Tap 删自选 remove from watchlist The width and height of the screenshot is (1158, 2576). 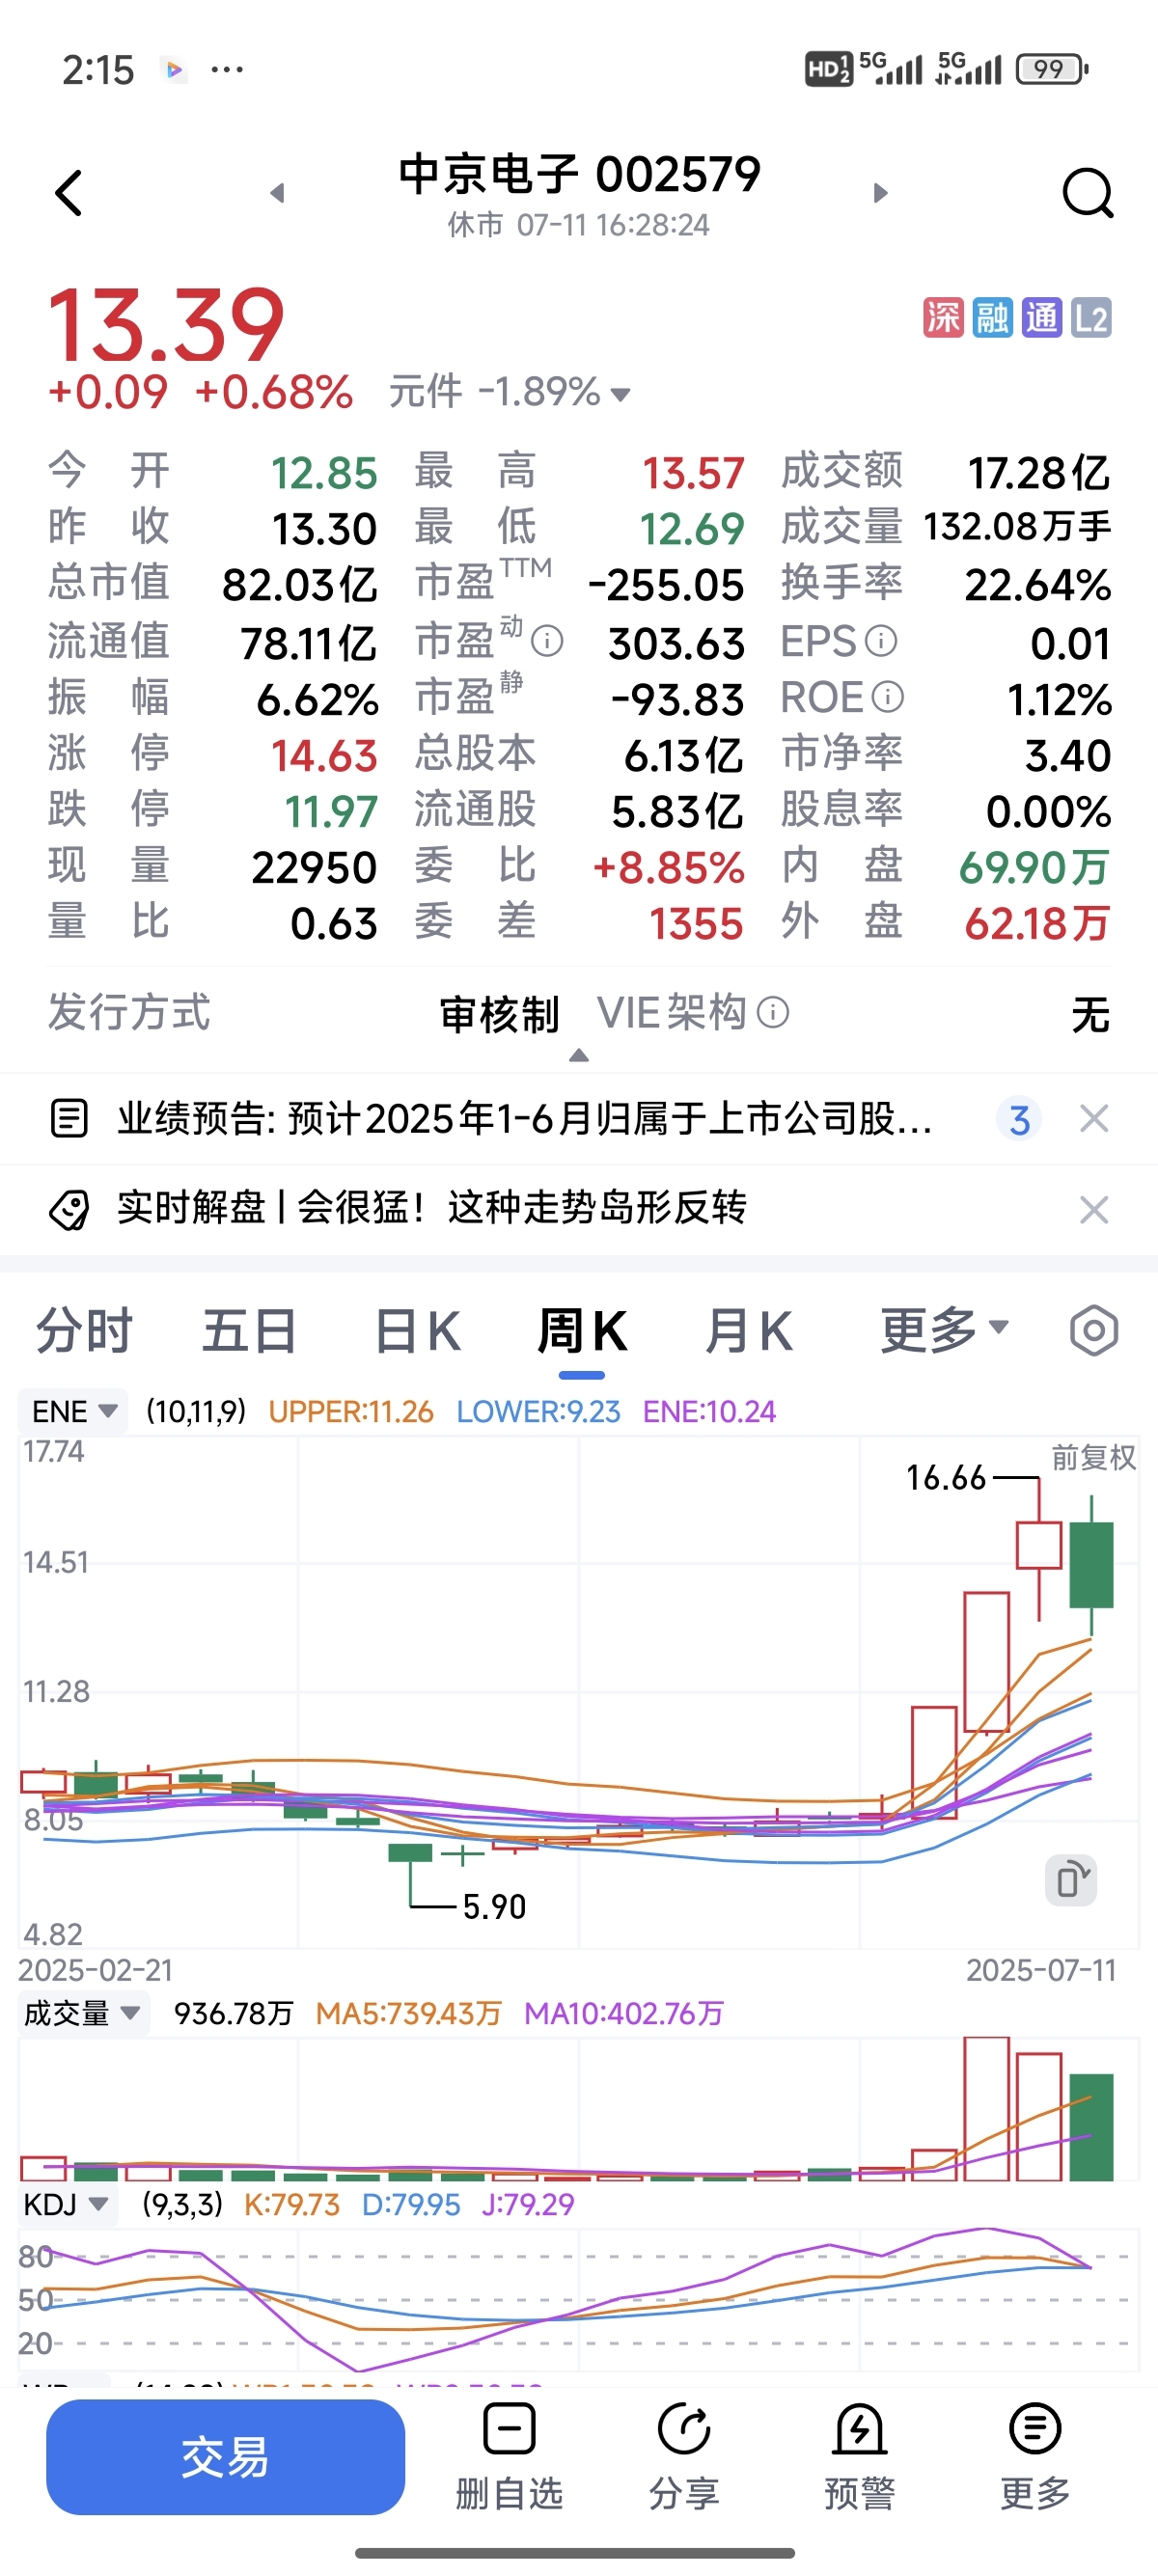click(x=509, y=2459)
